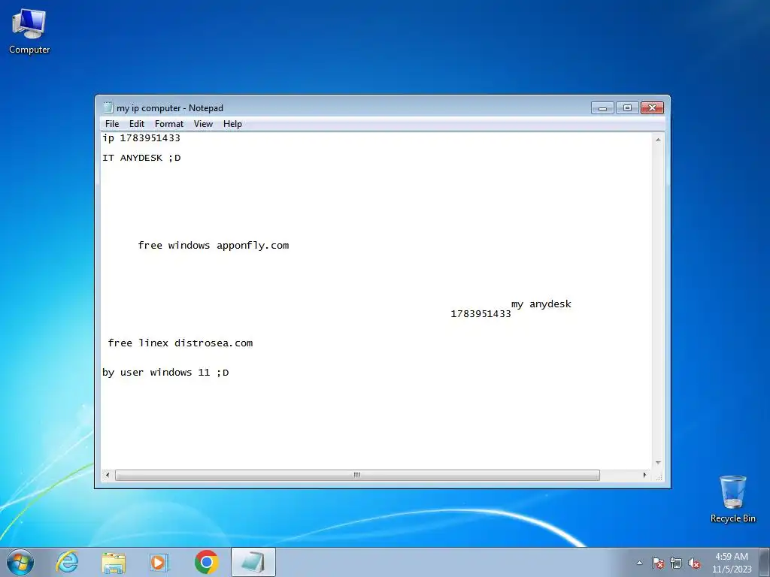The image size is (770, 577).
Task: Click the vertical scrollbar down arrow
Action: [658, 463]
